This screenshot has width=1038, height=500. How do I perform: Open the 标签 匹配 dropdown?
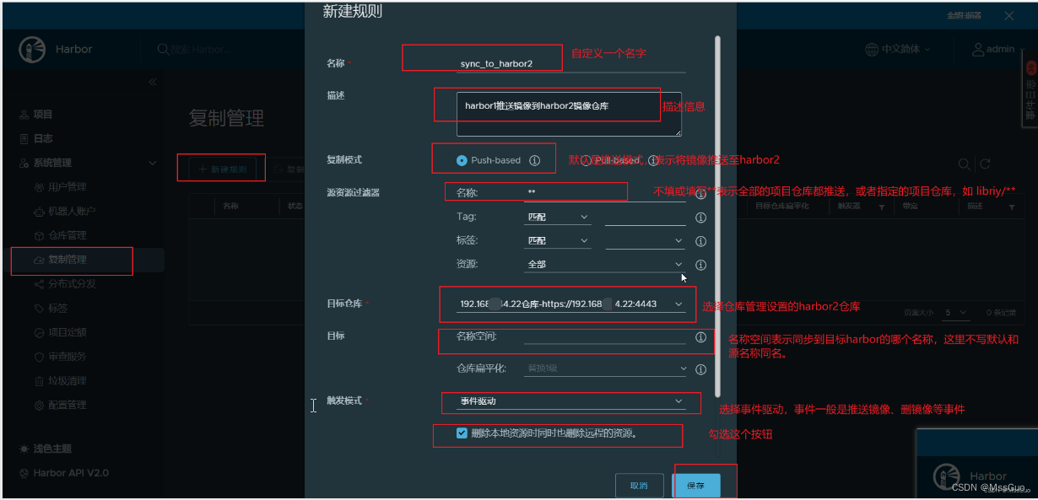click(557, 241)
